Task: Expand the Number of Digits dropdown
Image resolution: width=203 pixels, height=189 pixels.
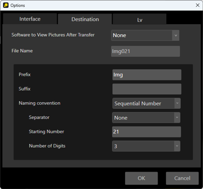Action: [146, 146]
